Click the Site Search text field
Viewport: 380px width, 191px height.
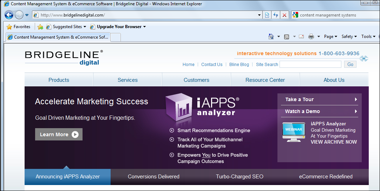pyautogui.click(x=310, y=64)
